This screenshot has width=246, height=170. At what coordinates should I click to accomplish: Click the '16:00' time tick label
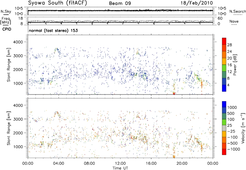pos(151,164)
